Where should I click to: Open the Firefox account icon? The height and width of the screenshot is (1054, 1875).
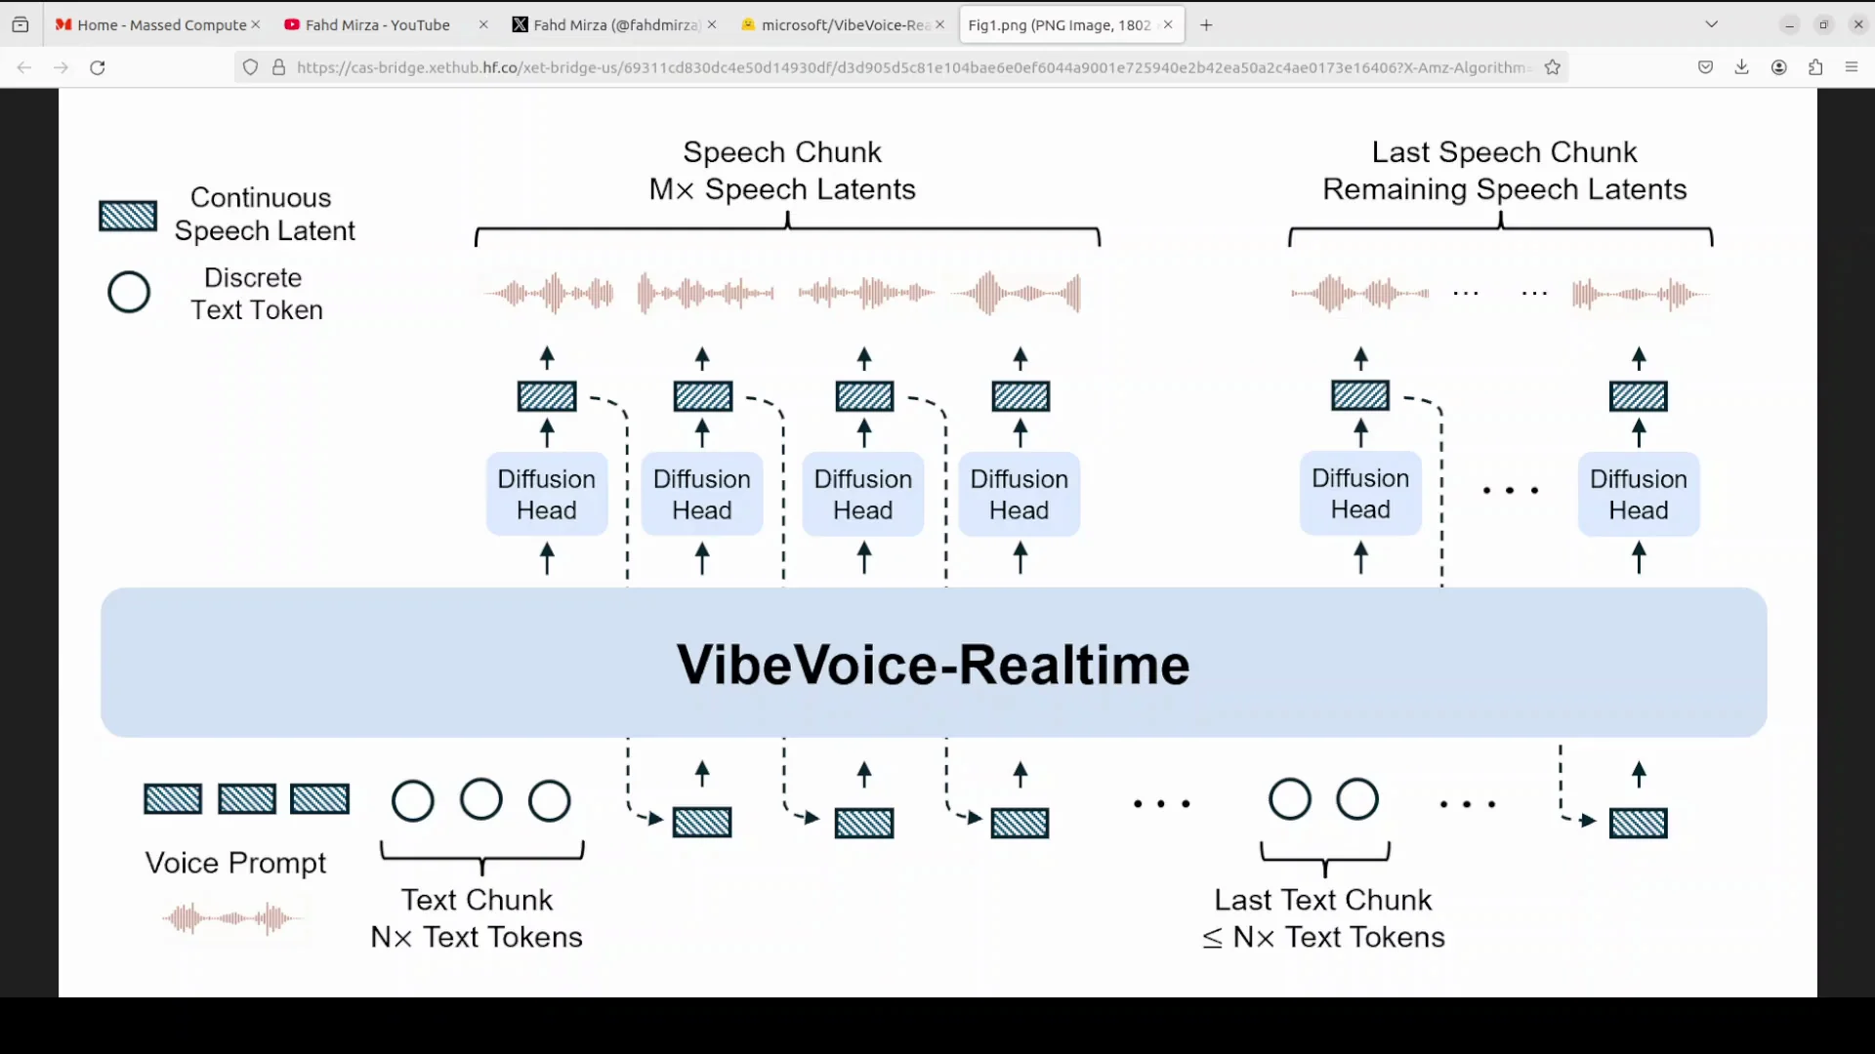click(1779, 67)
